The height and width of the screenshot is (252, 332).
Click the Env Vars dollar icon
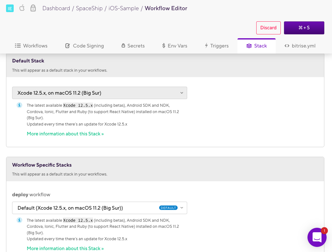(x=164, y=46)
